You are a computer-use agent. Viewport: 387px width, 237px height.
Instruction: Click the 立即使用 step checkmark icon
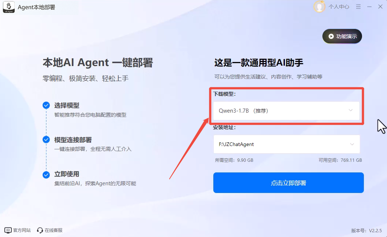coord(46,175)
